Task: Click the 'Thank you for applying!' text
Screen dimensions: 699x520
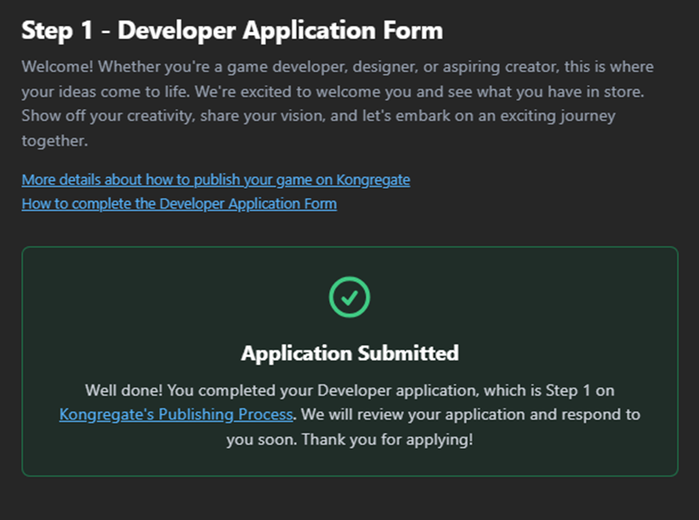Action: point(387,440)
